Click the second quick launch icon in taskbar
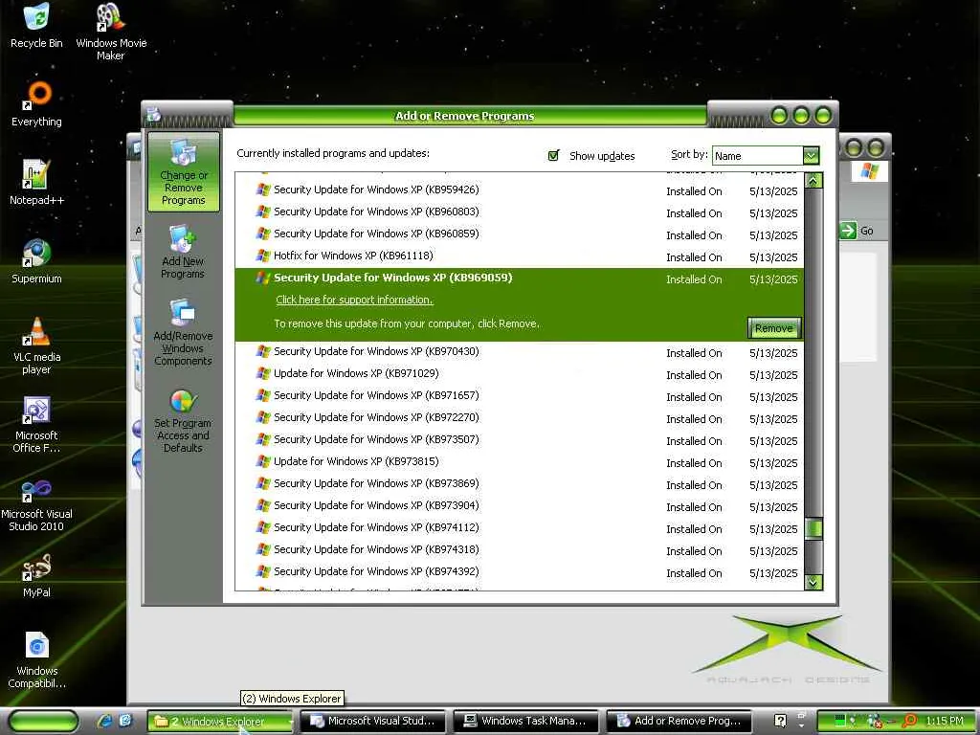The width and height of the screenshot is (980, 735). 125,721
